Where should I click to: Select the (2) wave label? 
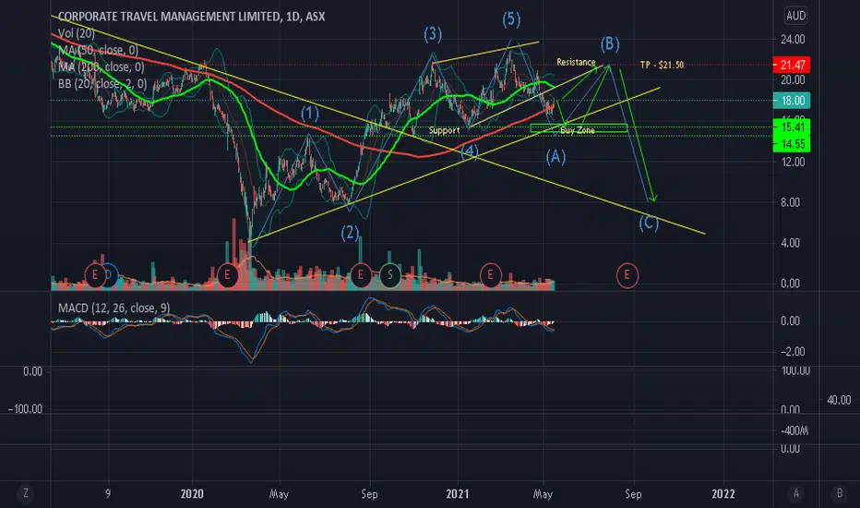point(351,233)
